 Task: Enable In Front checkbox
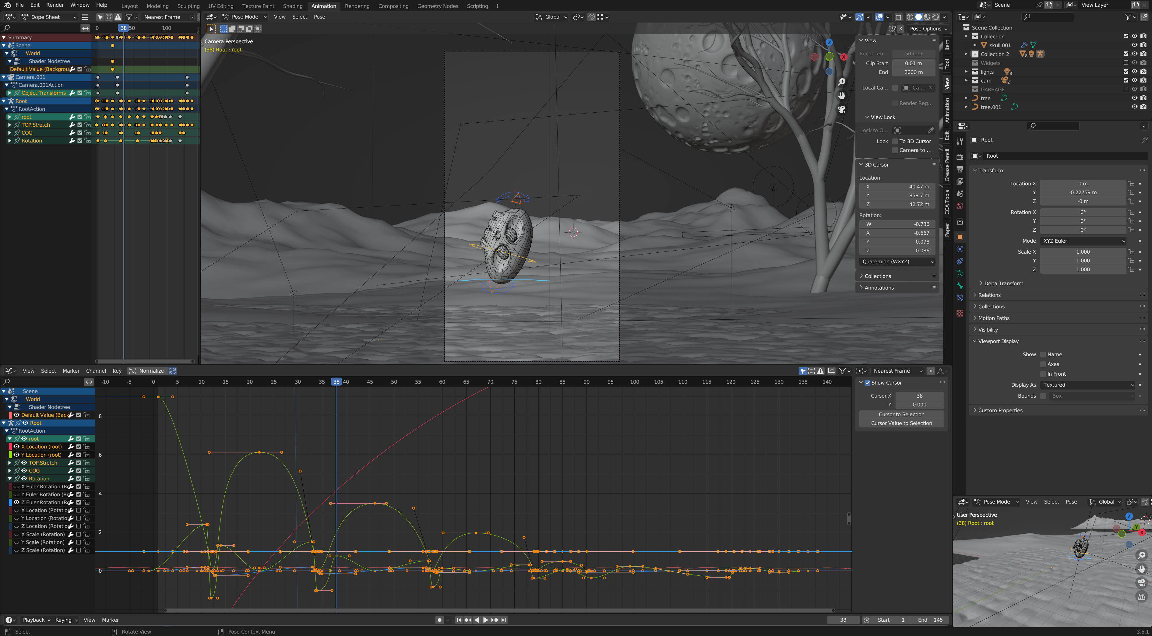(1043, 374)
